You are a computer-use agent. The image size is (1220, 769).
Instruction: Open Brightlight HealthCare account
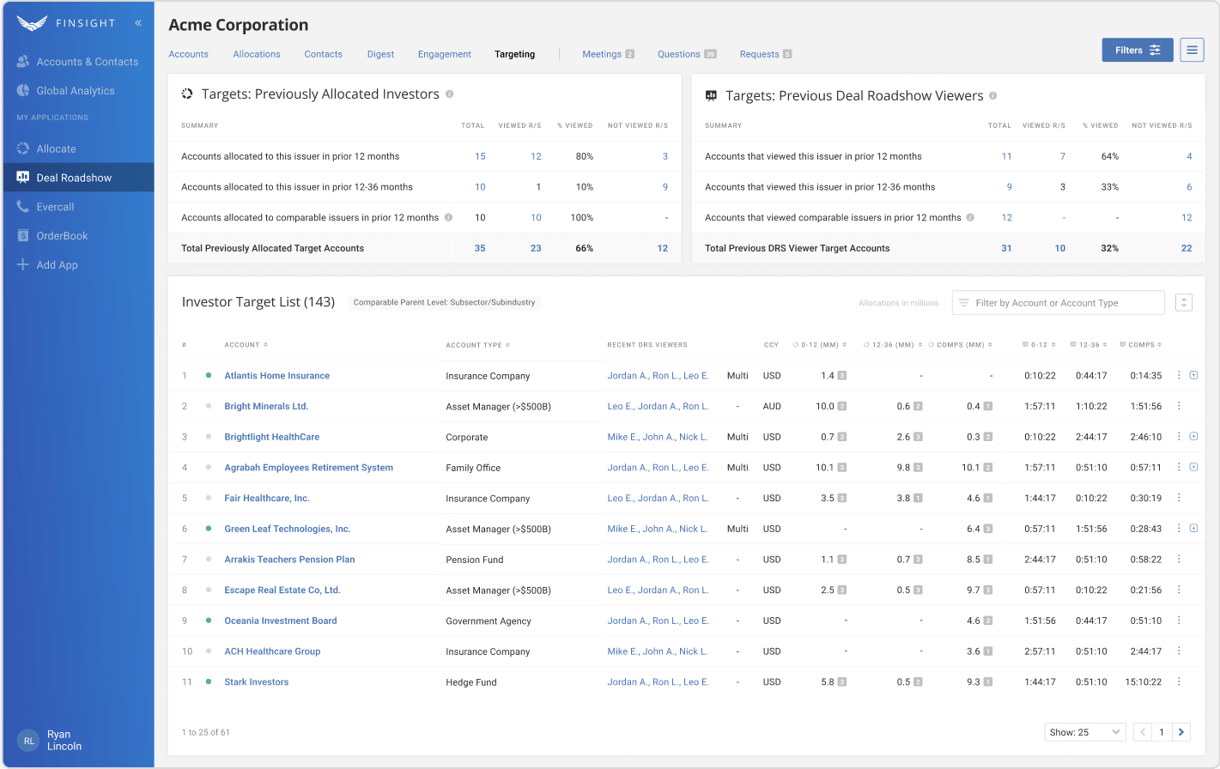click(x=271, y=437)
